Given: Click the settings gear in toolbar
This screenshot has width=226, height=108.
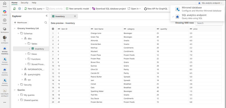Looking at the screenshot, I should click(x=20, y=9).
